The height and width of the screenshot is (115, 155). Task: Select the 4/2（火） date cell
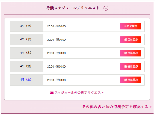click(x=27, y=26)
